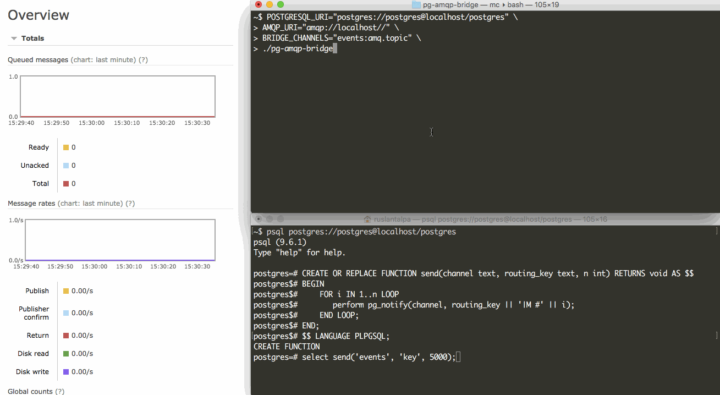Click the LANGUAGE PLPGSQL line

(322, 336)
